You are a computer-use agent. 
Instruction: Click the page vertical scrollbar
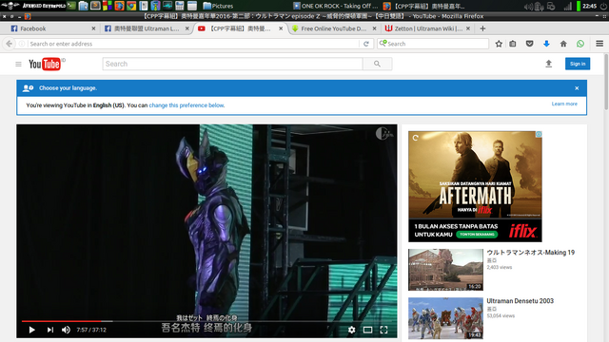pos(606,82)
